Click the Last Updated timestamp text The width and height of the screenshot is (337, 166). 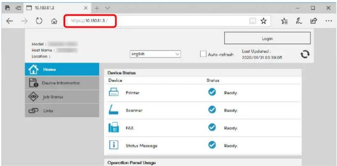tap(262, 58)
